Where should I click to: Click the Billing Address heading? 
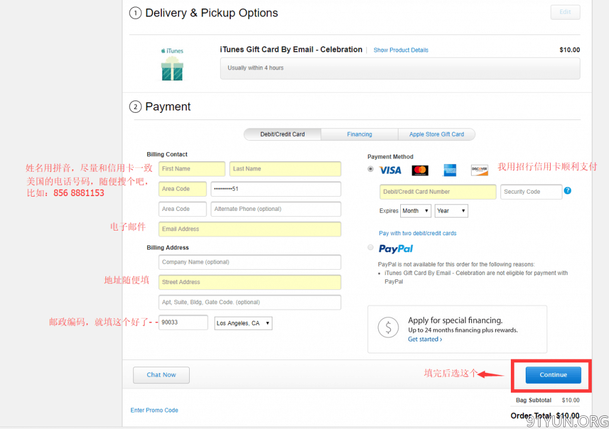168,247
